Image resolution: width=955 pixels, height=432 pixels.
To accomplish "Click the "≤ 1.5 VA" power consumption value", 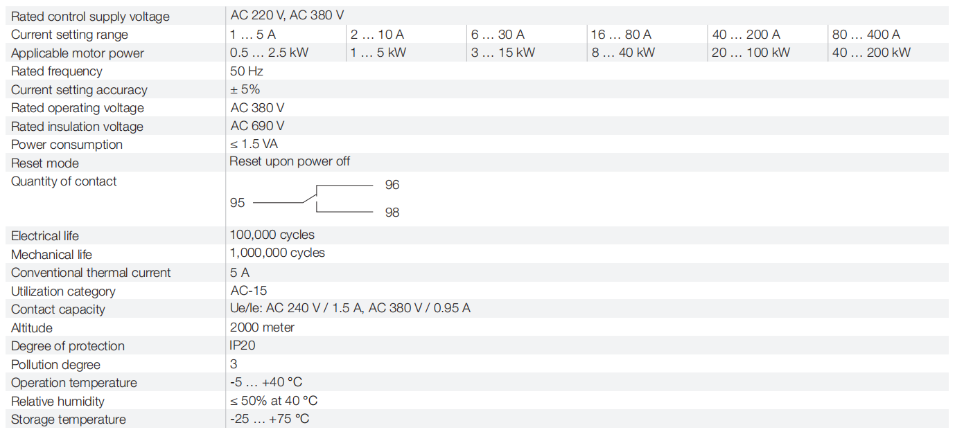I will pos(254,144).
